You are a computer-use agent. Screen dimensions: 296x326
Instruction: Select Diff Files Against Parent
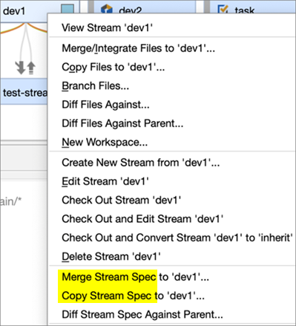point(122,123)
